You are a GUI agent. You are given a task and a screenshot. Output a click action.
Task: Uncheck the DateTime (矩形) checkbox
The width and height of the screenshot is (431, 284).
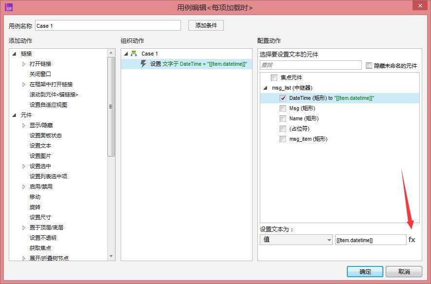tap(283, 98)
